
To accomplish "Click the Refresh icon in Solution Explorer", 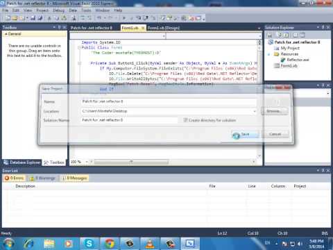I will [x=287, y=35].
